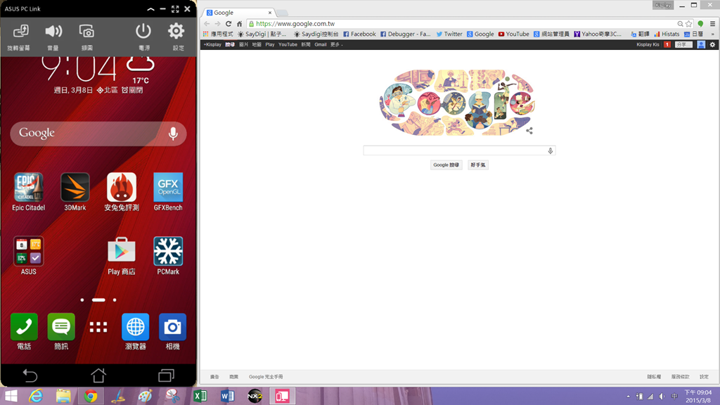Open the Chrome main menu
The width and height of the screenshot is (720, 405).
pyautogui.click(x=713, y=24)
